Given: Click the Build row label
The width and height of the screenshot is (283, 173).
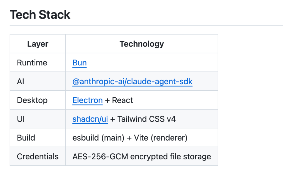Looking at the screenshot, I should 26,138.
